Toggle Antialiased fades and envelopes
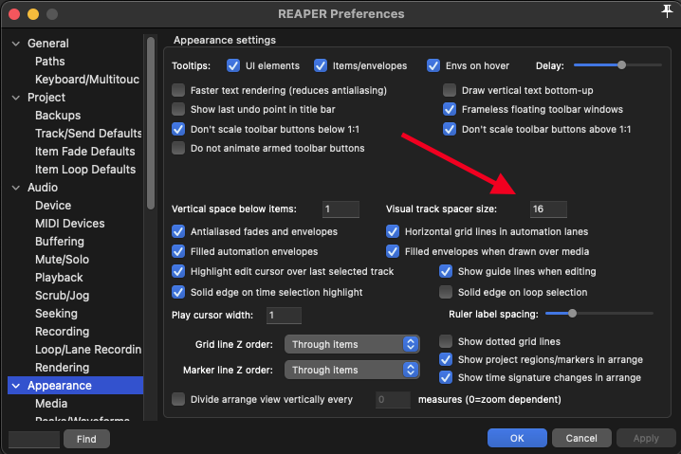The width and height of the screenshot is (681, 454). (178, 231)
